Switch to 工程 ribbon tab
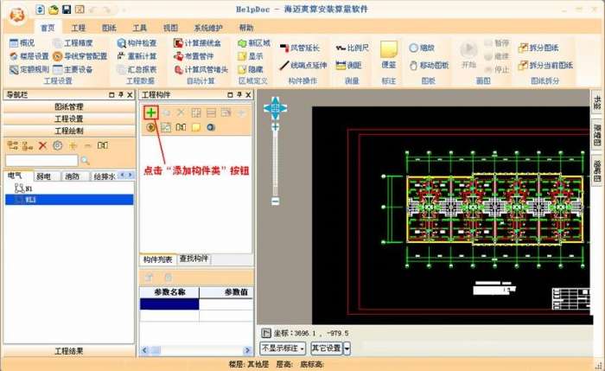The width and height of the screenshot is (605, 371). tap(79, 28)
